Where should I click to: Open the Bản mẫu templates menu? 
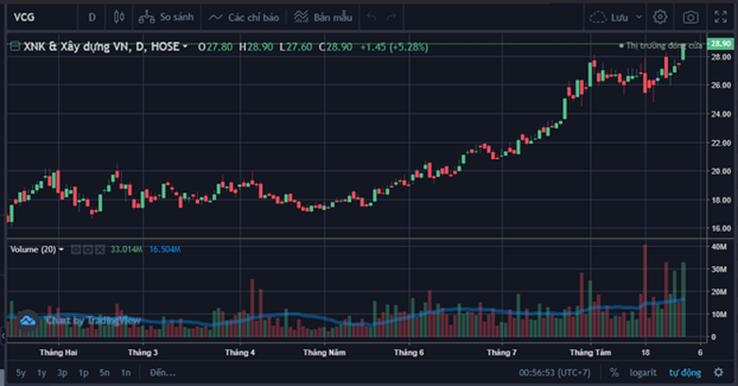coord(323,17)
